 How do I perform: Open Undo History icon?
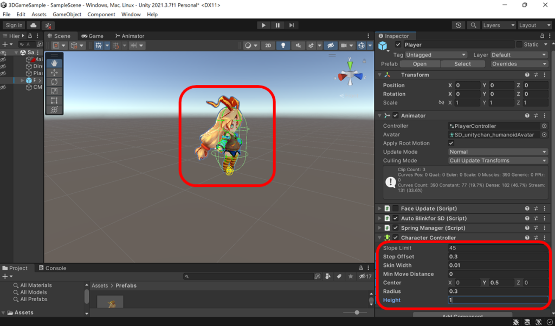[459, 25]
